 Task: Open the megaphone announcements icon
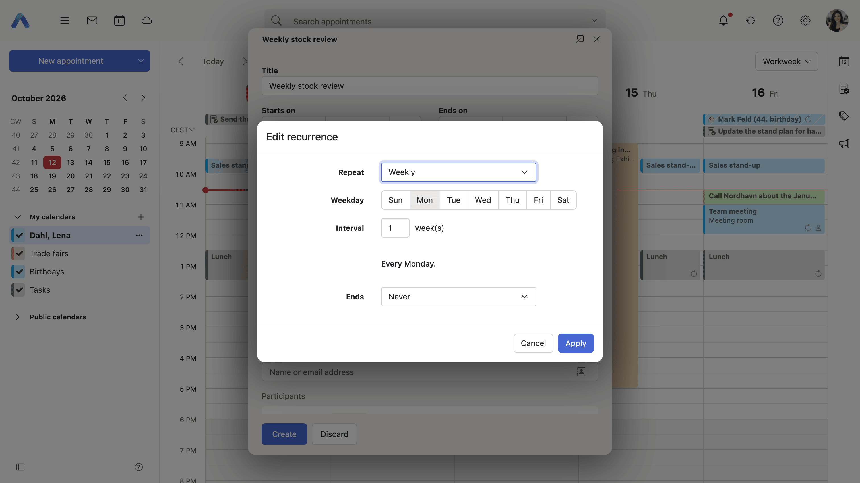844,143
